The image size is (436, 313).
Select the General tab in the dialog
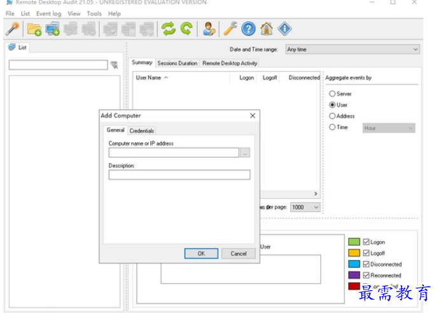point(116,130)
